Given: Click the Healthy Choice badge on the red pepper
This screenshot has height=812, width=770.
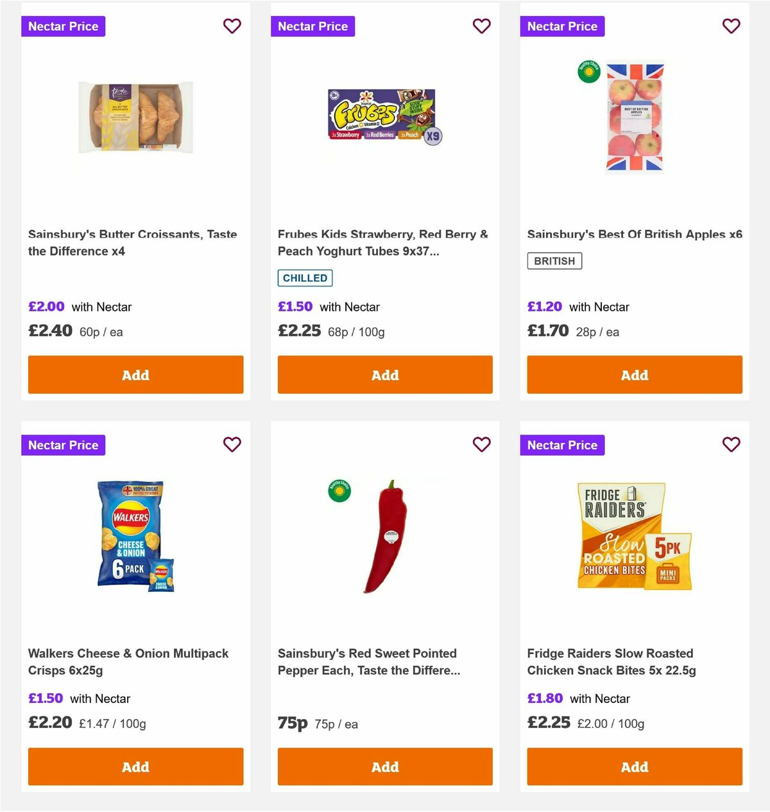Looking at the screenshot, I should 338,490.
